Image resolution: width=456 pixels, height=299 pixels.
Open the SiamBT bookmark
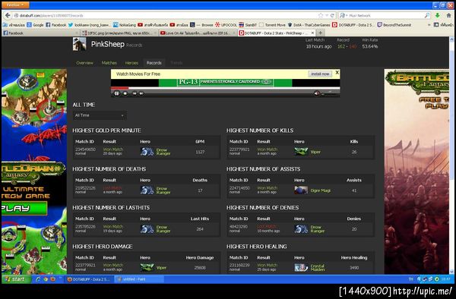(x=248, y=25)
